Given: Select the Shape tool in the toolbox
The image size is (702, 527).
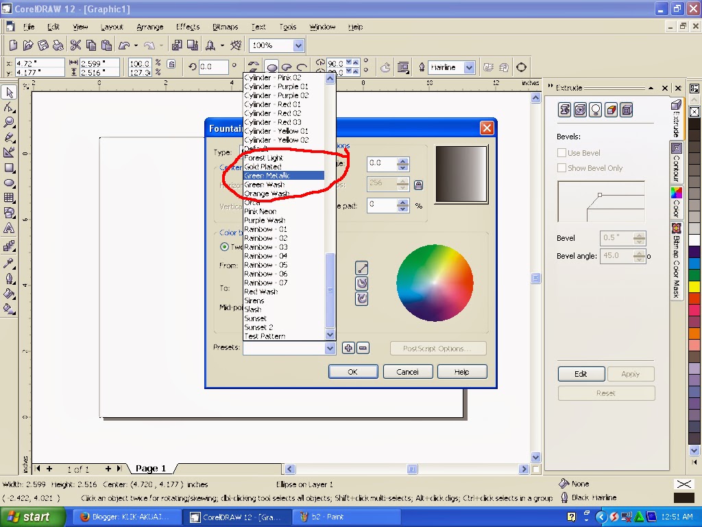Looking at the screenshot, I should pyautogui.click(x=9, y=108).
